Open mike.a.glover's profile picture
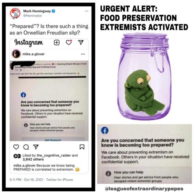196x196 pixels. pyautogui.click(x=16, y=54)
